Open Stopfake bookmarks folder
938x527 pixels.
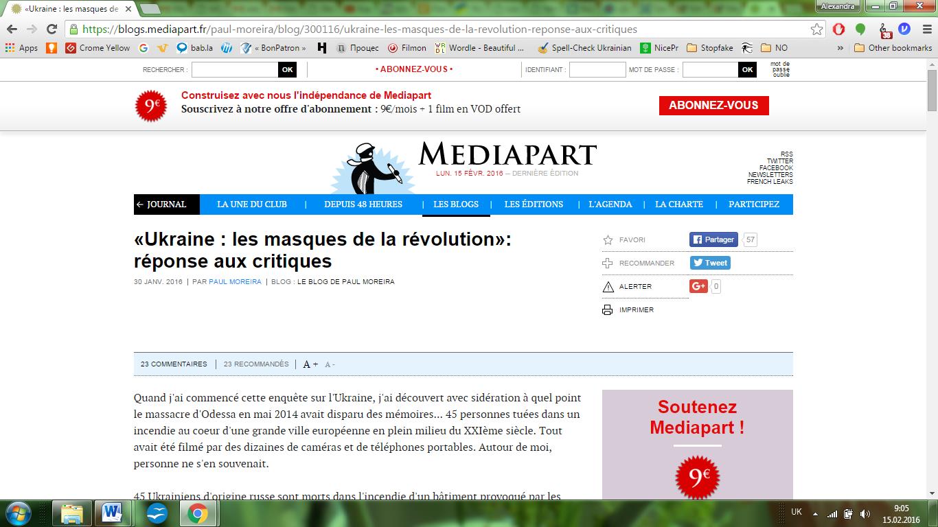710,48
